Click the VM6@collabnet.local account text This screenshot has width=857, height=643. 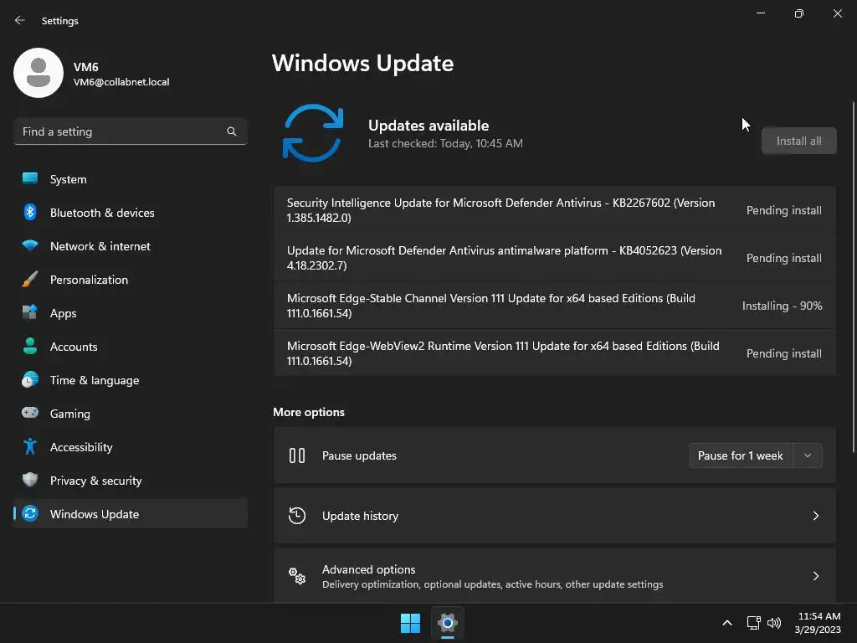pyautogui.click(x=121, y=82)
